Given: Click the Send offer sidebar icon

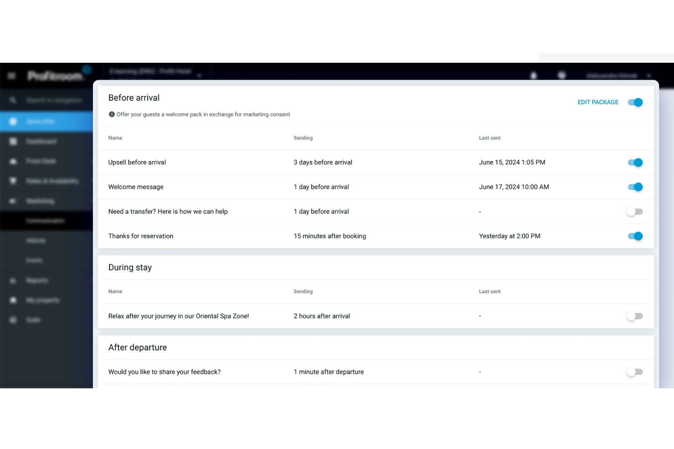Looking at the screenshot, I should point(13,121).
